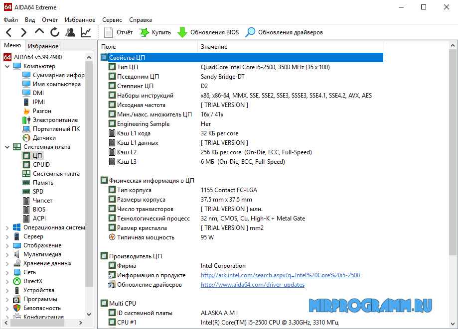Click the Портативный ПК laptop icon

click(26, 129)
